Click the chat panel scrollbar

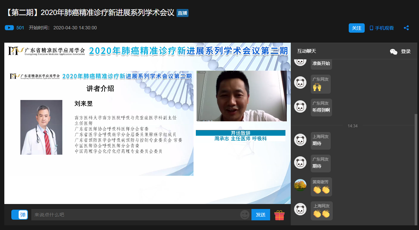415,167
